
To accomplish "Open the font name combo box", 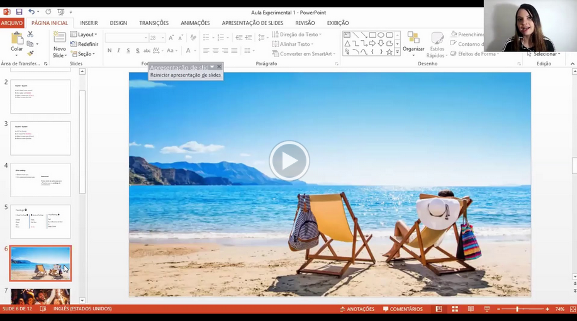I will click(x=126, y=38).
